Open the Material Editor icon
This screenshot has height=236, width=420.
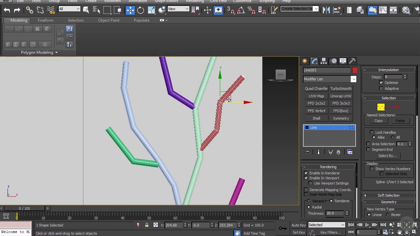406,10
